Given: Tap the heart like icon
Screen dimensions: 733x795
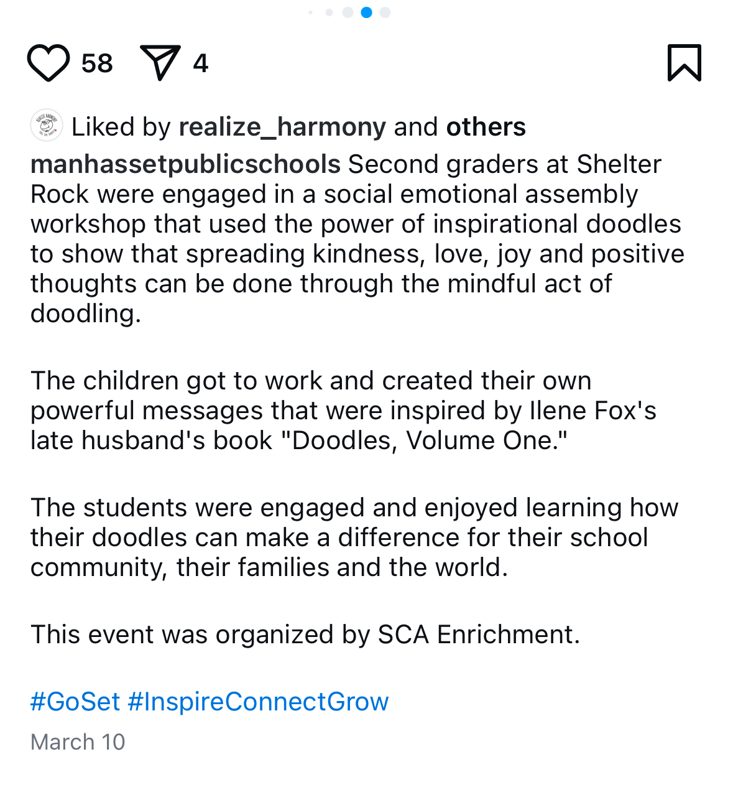Looking at the screenshot, I should coord(48,63).
